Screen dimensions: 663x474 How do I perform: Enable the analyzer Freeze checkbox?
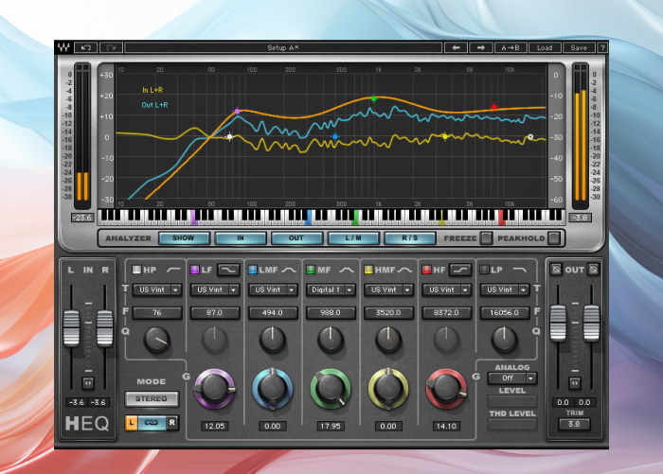pos(486,238)
